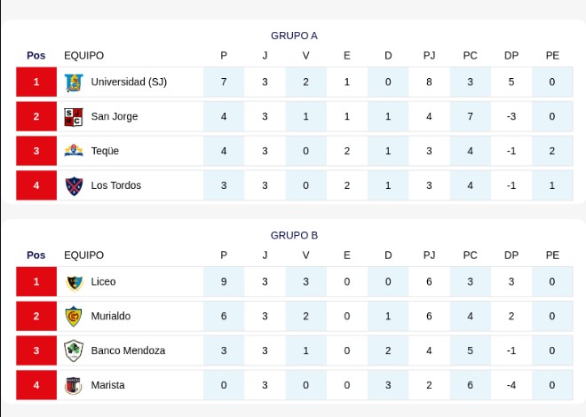
Task: Select the GRUPO A heading
Action: [294, 35]
